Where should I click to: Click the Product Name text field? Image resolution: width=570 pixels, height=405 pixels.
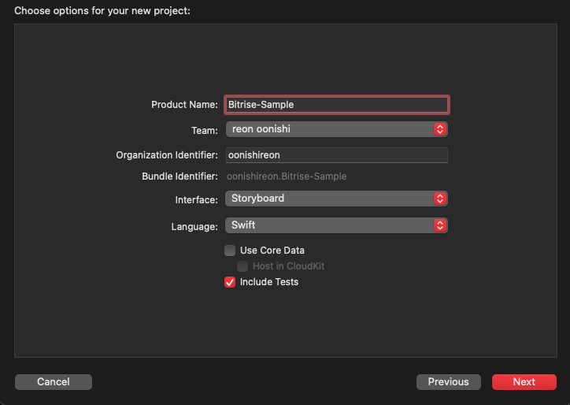337,105
